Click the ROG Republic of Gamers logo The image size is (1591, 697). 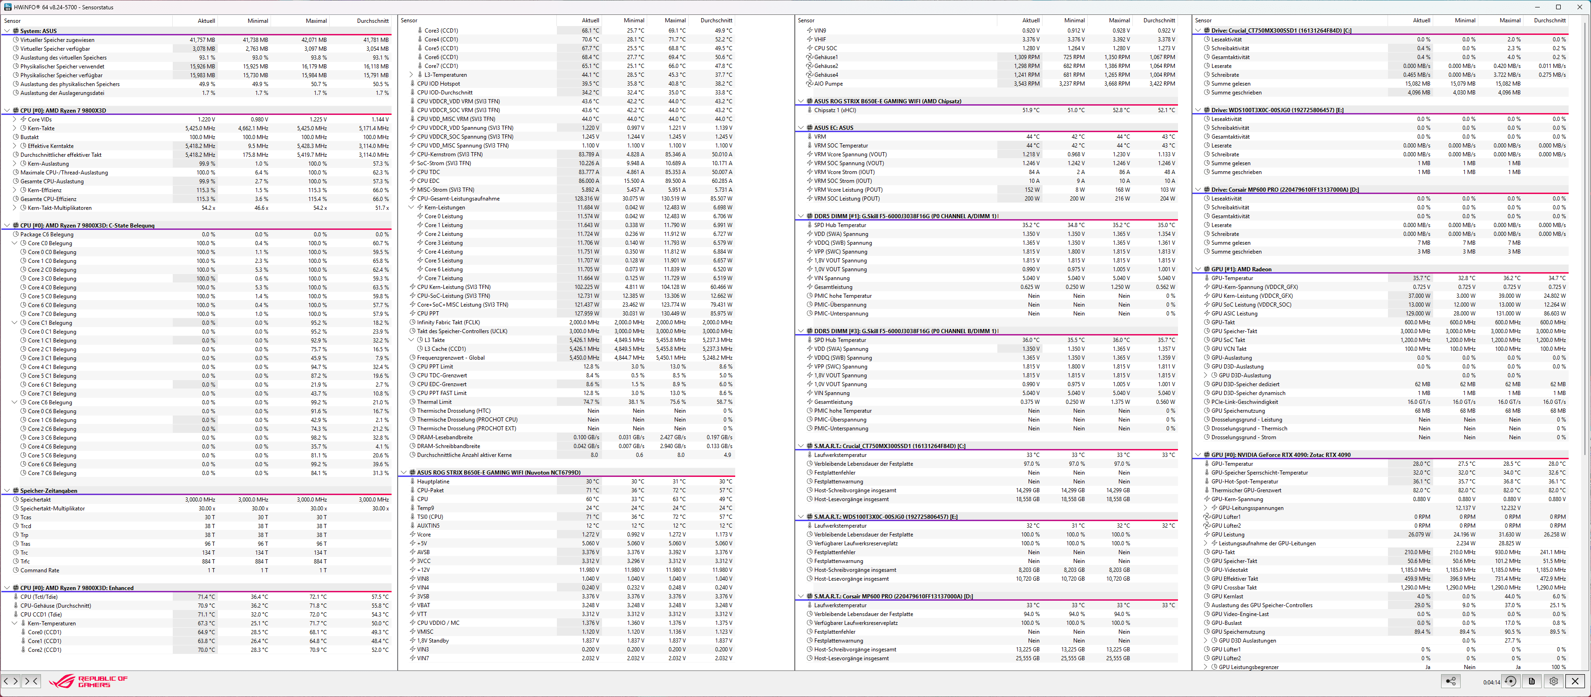(88, 681)
